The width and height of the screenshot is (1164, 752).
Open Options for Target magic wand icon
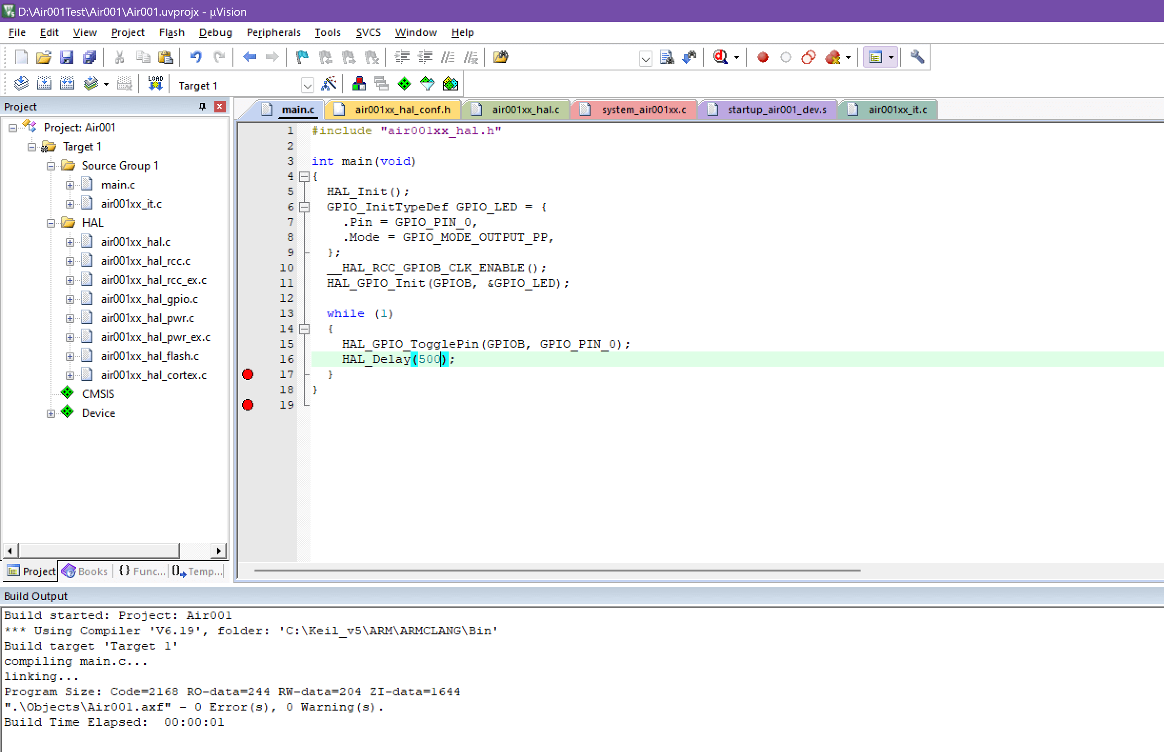(329, 84)
